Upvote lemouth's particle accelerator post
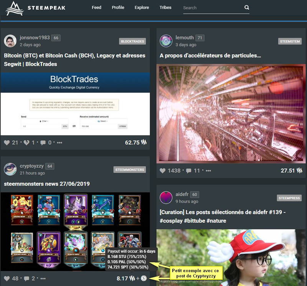This screenshot has width=307, height=286. click(162, 170)
